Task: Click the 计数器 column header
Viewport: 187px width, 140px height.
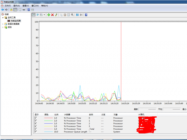Action: tap(67, 115)
